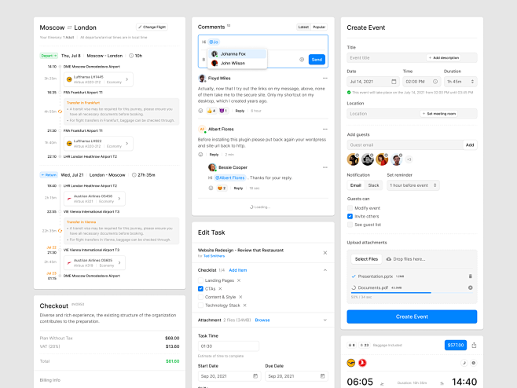Select John Wilson mention suggestion
Viewport: 517px width, 388px height.
237,63
